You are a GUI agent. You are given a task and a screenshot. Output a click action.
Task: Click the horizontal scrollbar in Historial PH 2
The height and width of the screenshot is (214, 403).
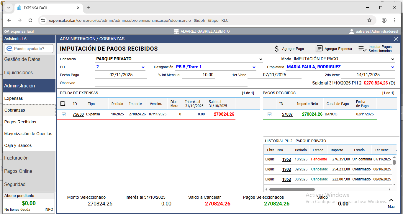click(292, 189)
